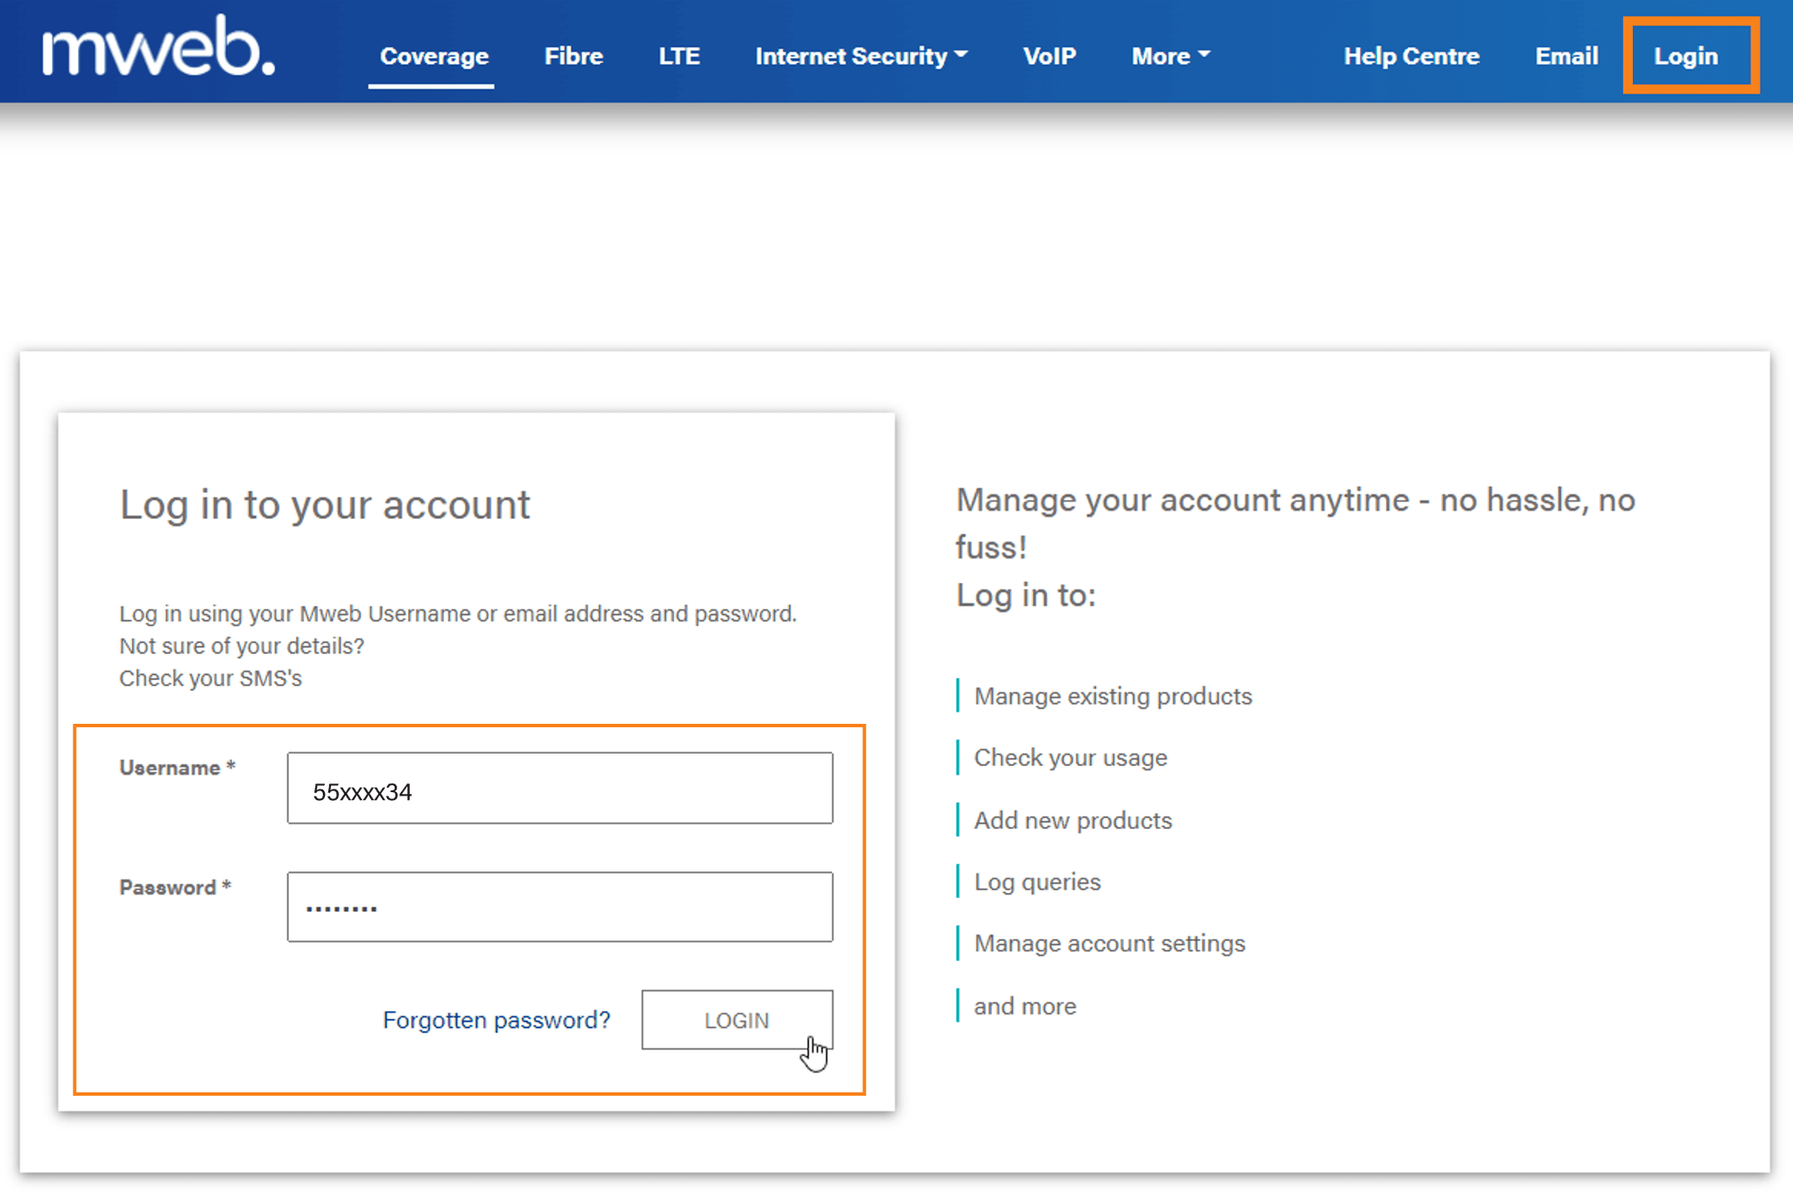Click inside the Password input field
Viewport: 1793px width, 1200px height.
pyautogui.click(x=559, y=907)
